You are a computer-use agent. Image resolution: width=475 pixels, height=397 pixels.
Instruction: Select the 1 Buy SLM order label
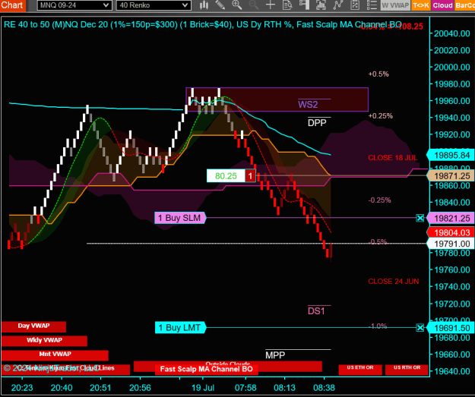[180, 218]
